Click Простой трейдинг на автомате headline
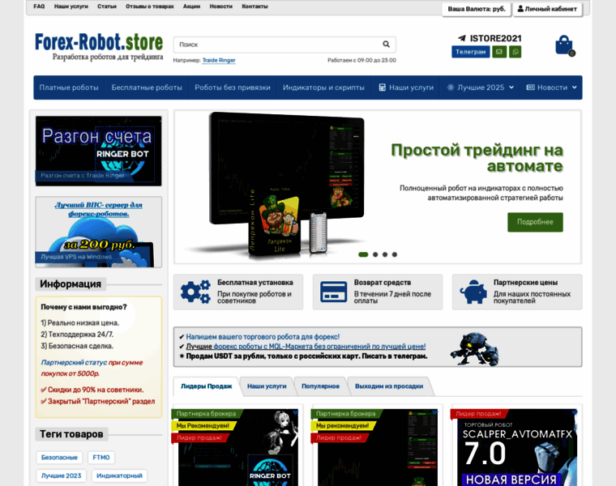 [477, 158]
